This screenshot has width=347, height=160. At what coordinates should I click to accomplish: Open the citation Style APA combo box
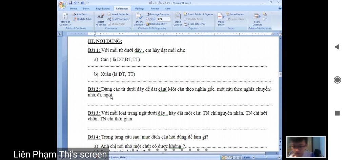tap(164, 19)
